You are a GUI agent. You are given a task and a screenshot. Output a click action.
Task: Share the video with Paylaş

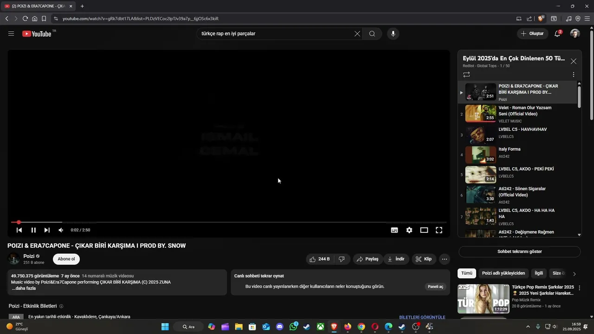(x=368, y=259)
